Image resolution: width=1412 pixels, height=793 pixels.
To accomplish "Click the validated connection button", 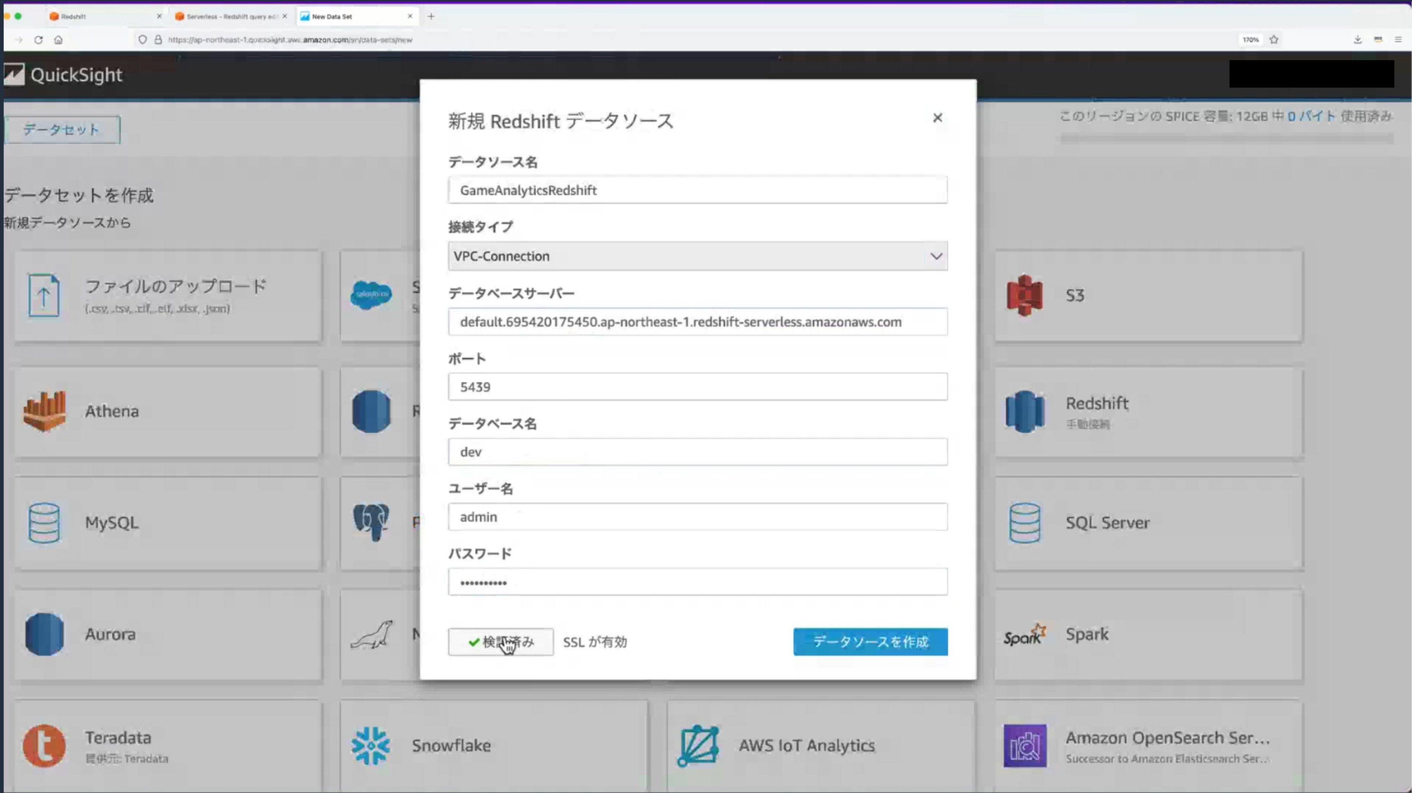I will click(500, 642).
